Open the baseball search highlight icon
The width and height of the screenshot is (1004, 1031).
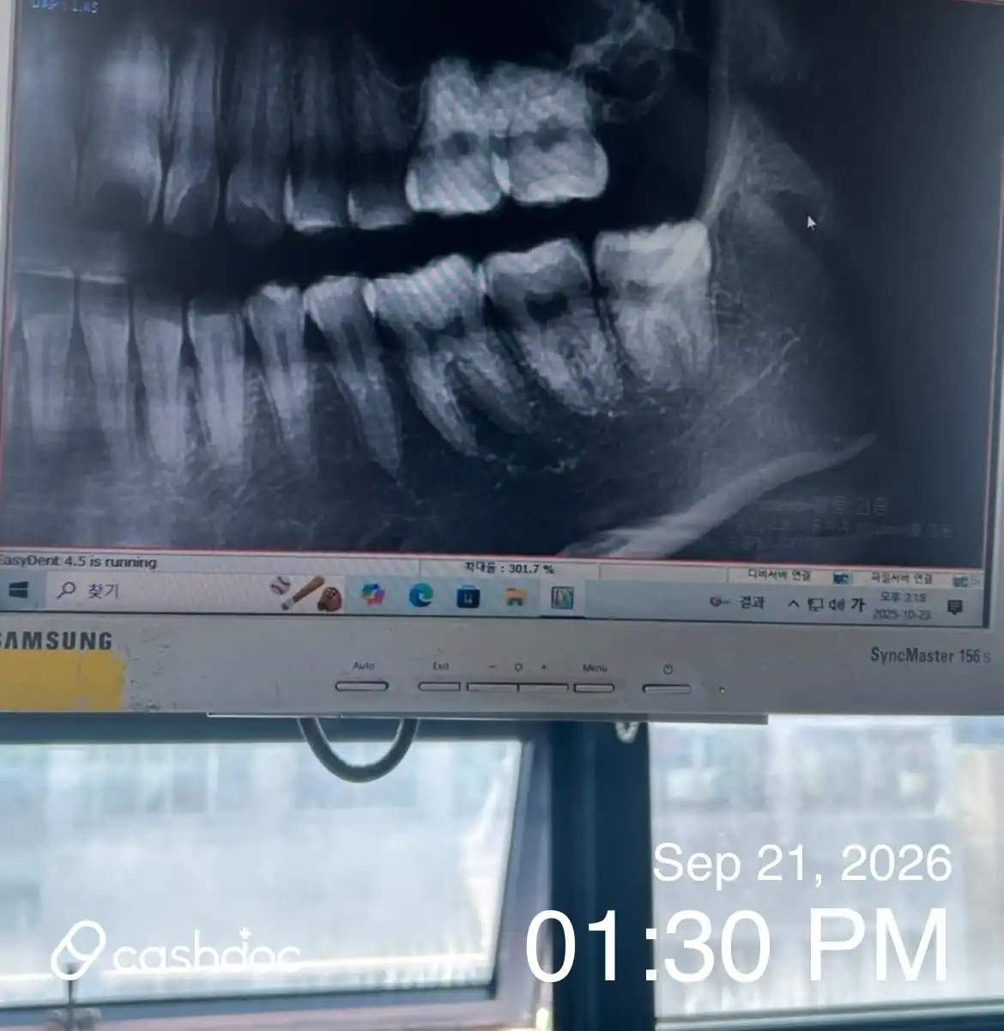[306, 593]
